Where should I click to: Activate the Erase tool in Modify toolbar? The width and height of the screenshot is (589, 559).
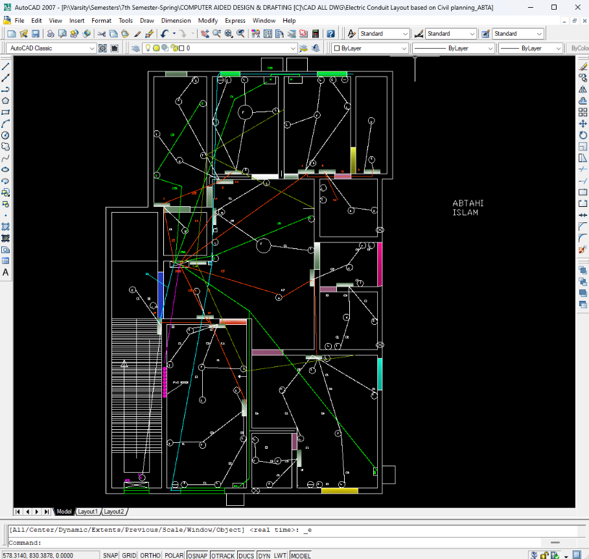pyautogui.click(x=583, y=65)
